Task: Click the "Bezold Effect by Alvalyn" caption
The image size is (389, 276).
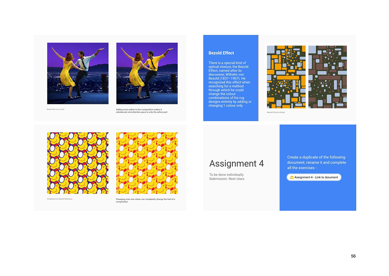Action: pos(276,112)
